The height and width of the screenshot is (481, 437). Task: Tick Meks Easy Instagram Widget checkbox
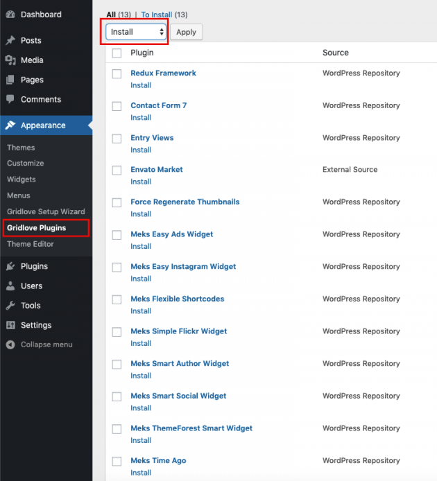point(117,268)
